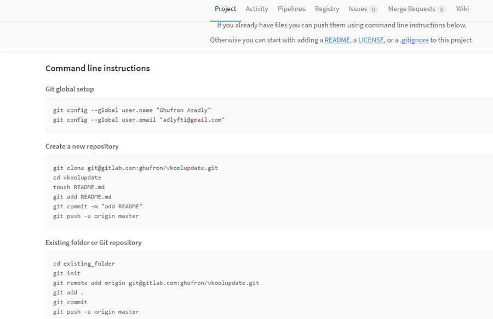This screenshot has height=319, width=493.
Task: Add a .gitignore to the project
Action: (415, 39)
